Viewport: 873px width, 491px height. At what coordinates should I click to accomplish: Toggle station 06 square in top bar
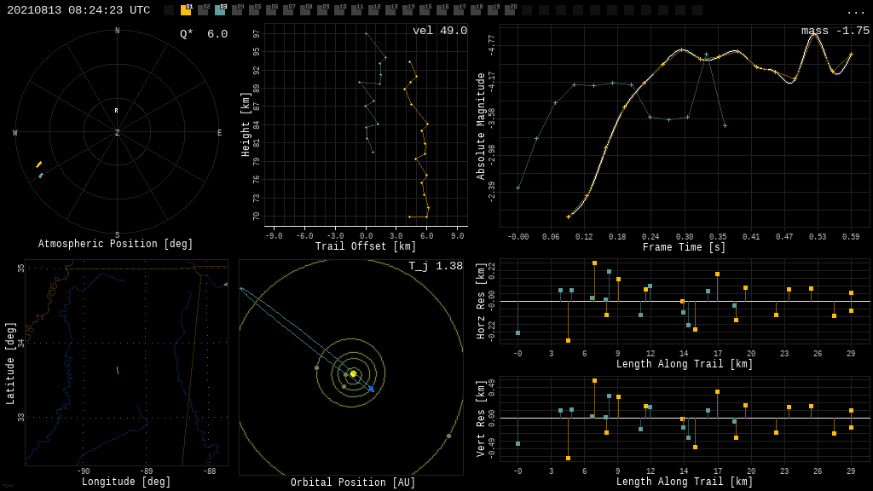point(271,10)
